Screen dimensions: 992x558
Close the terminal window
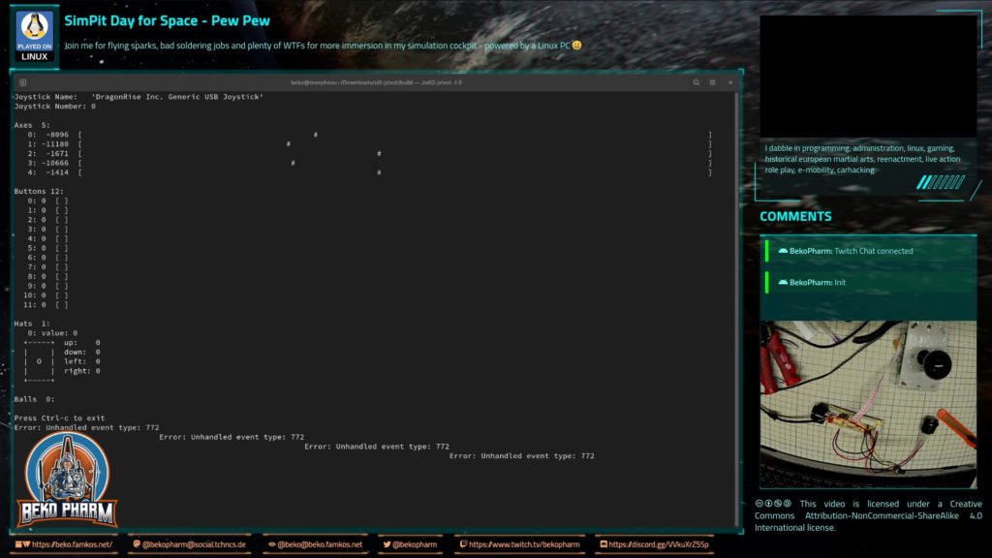tap(730, 82)
